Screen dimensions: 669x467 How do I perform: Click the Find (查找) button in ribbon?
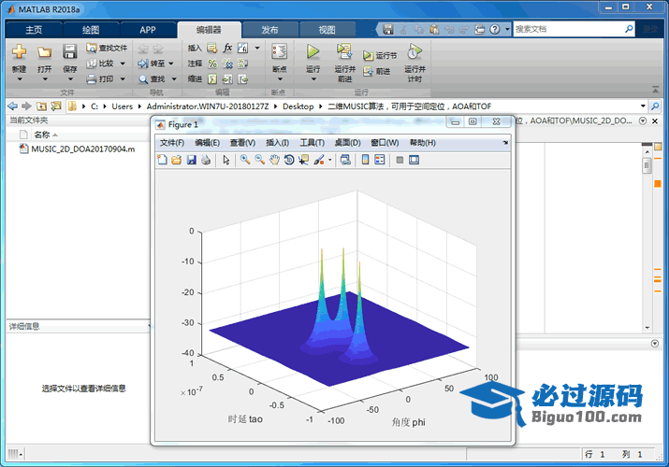click(152, 78)
